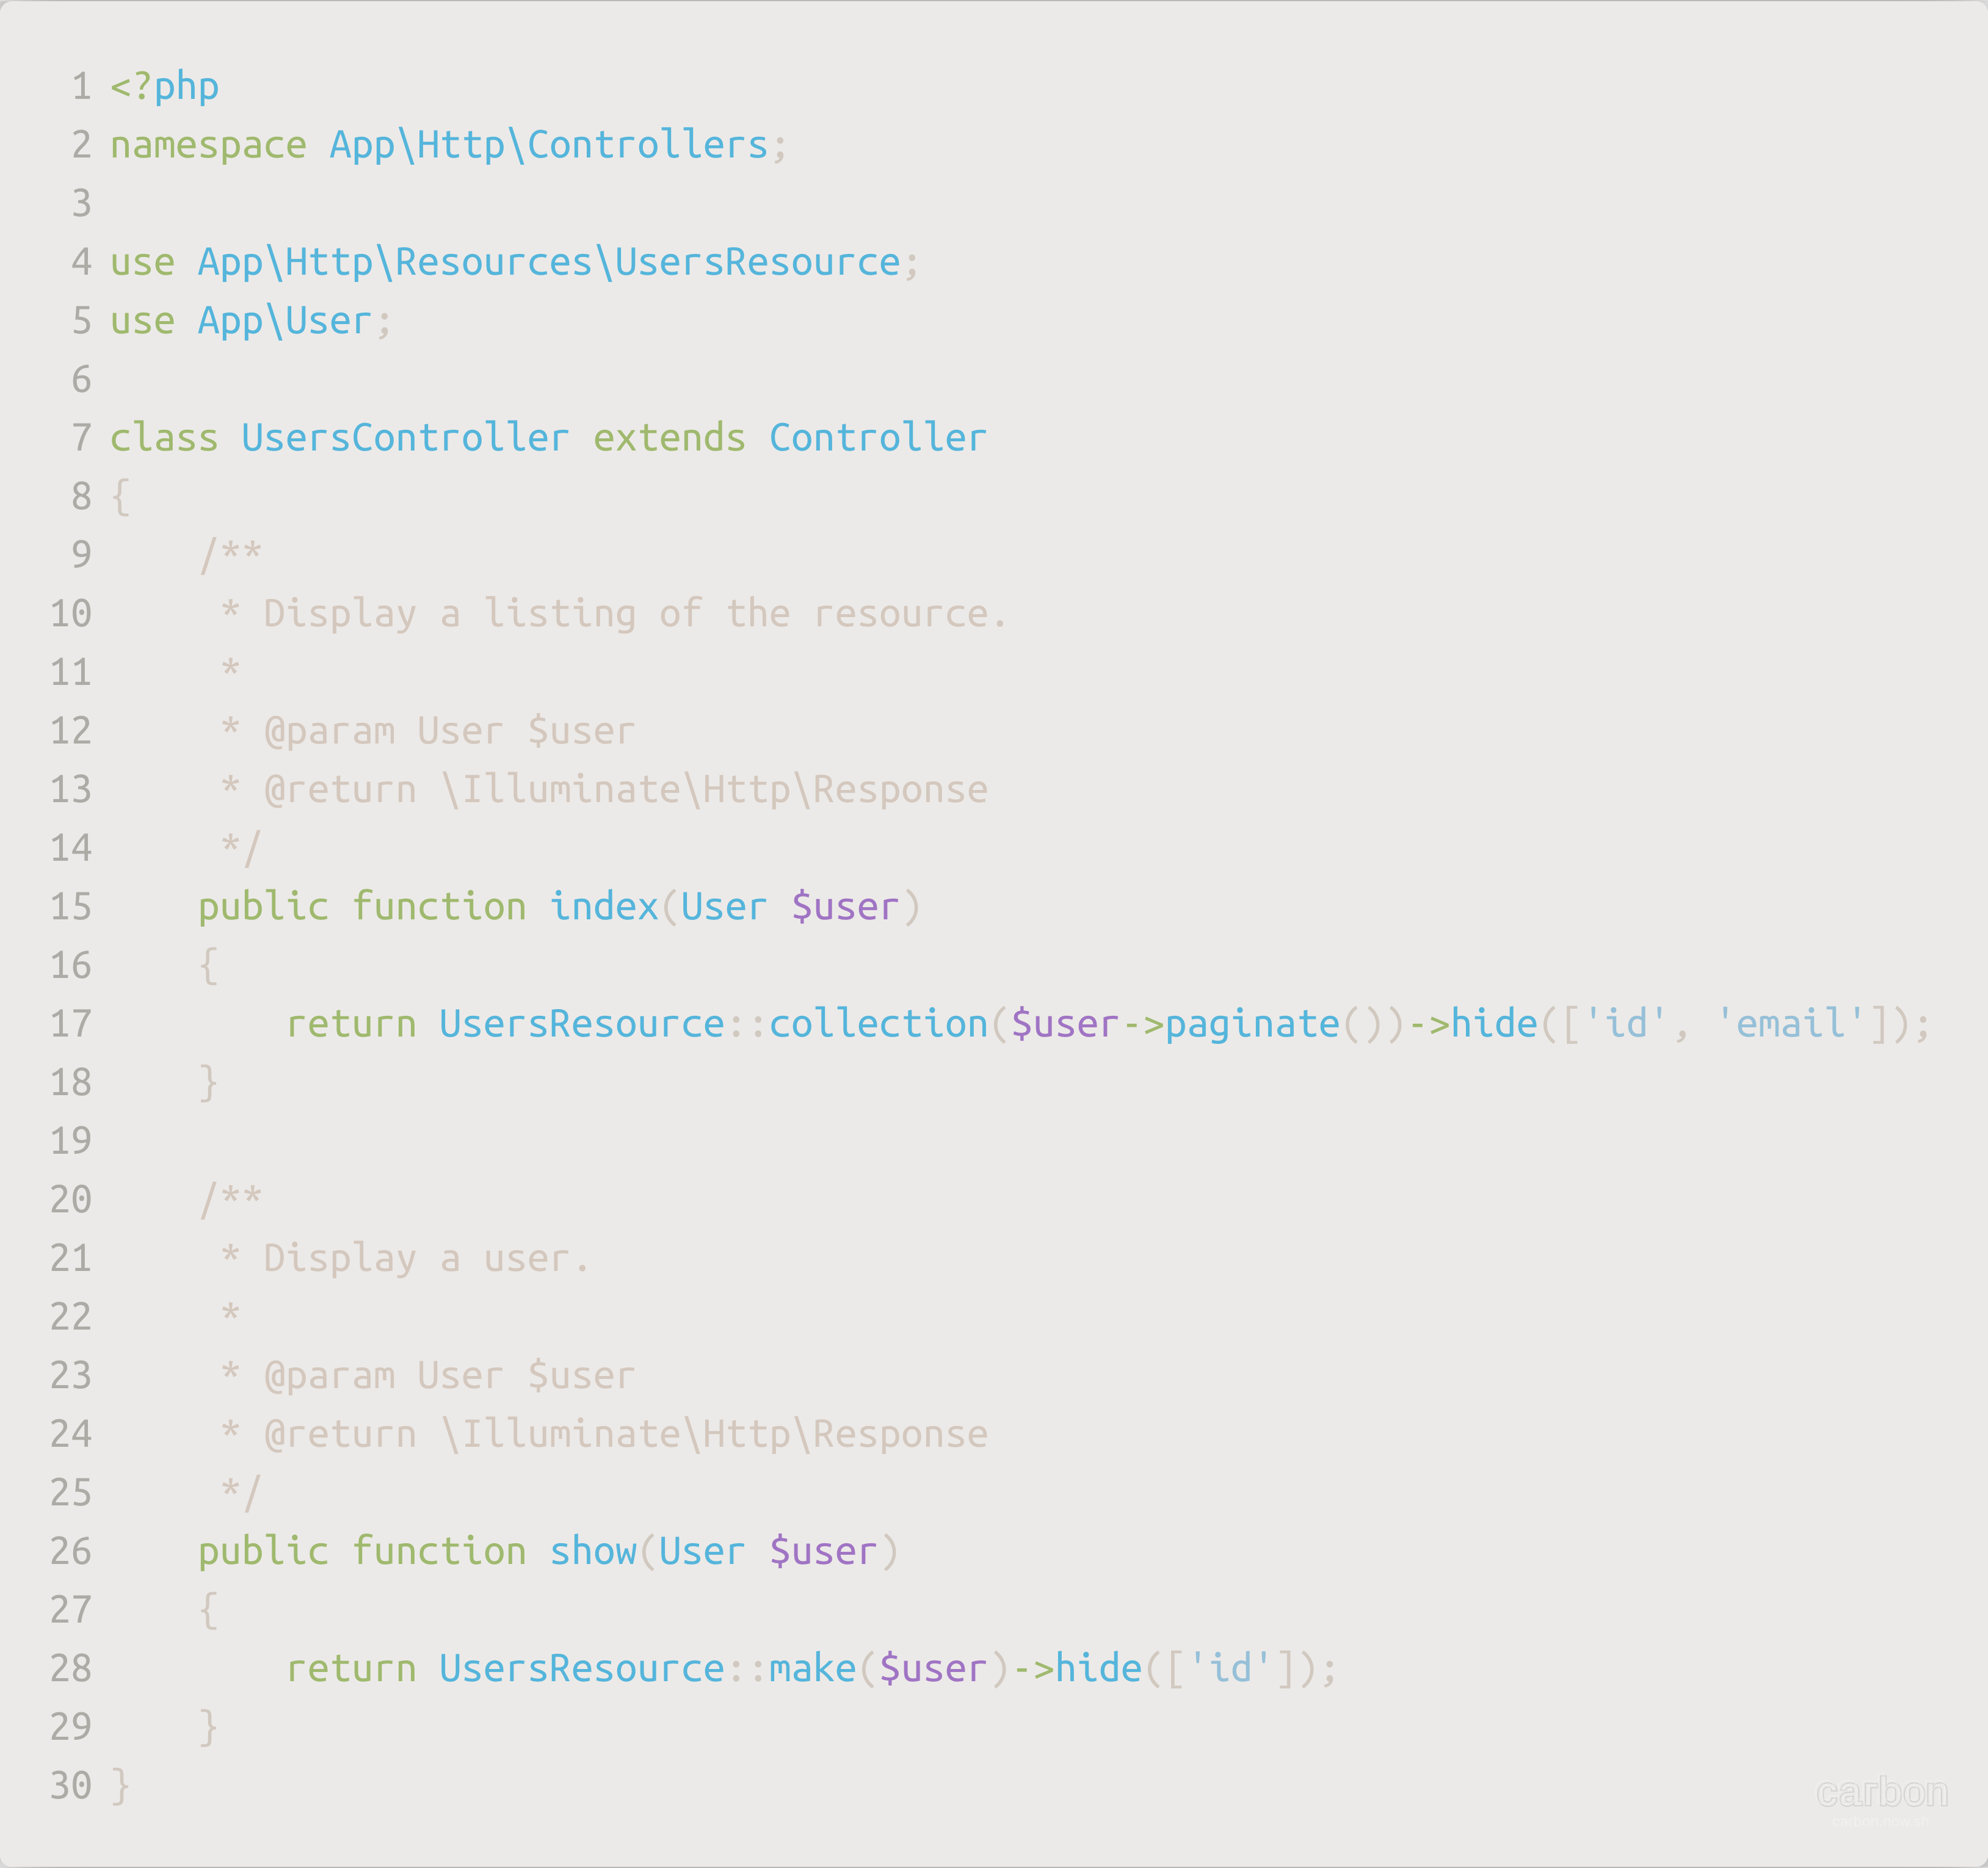
Task: Click line number 30 in the gutter
Action: 71,1785
